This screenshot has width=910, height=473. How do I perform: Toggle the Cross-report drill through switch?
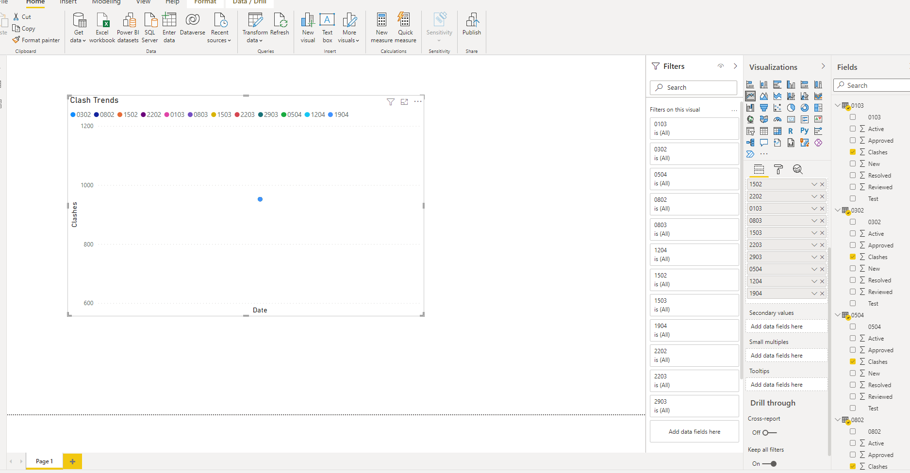(769, 433)
